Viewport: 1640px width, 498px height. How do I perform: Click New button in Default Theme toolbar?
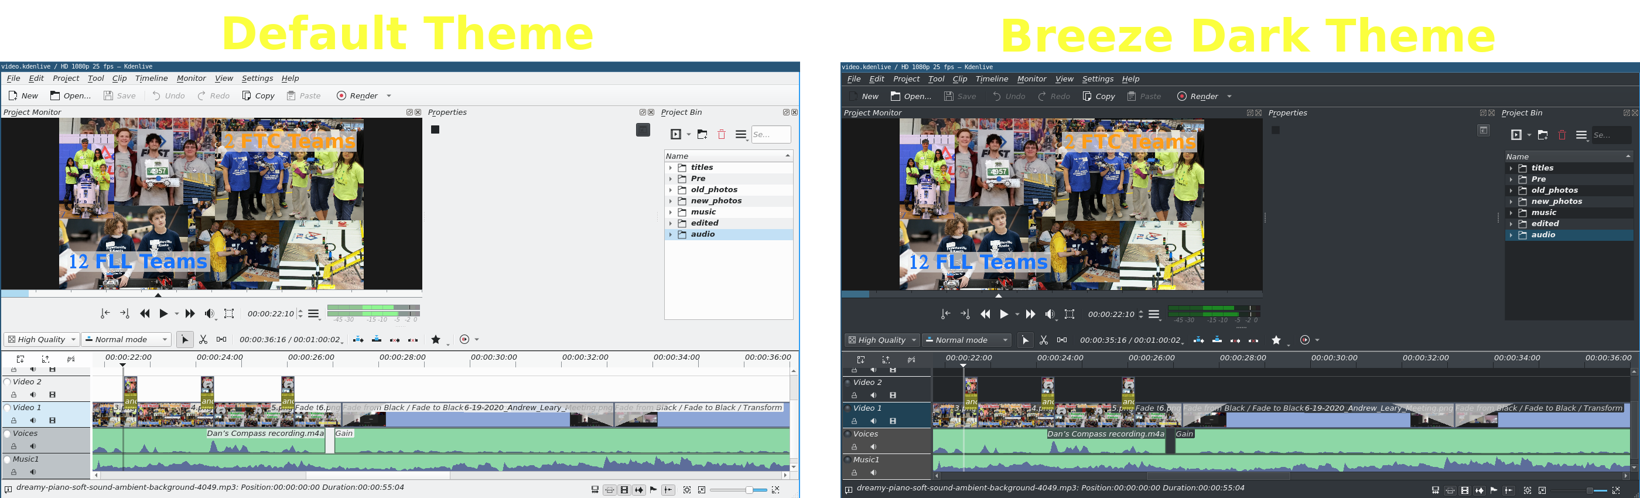[x=23, y=95]
